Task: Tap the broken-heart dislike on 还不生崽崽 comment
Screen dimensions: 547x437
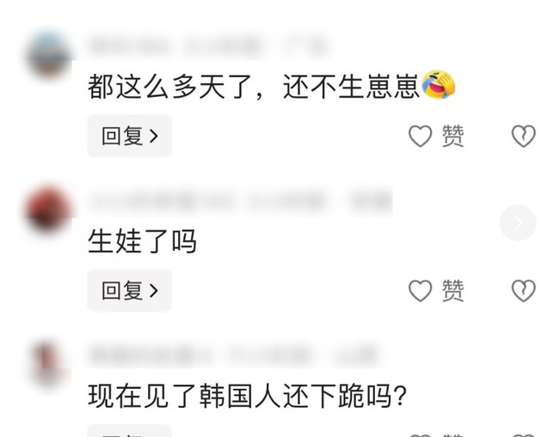Action: click(x=523, y=136)
